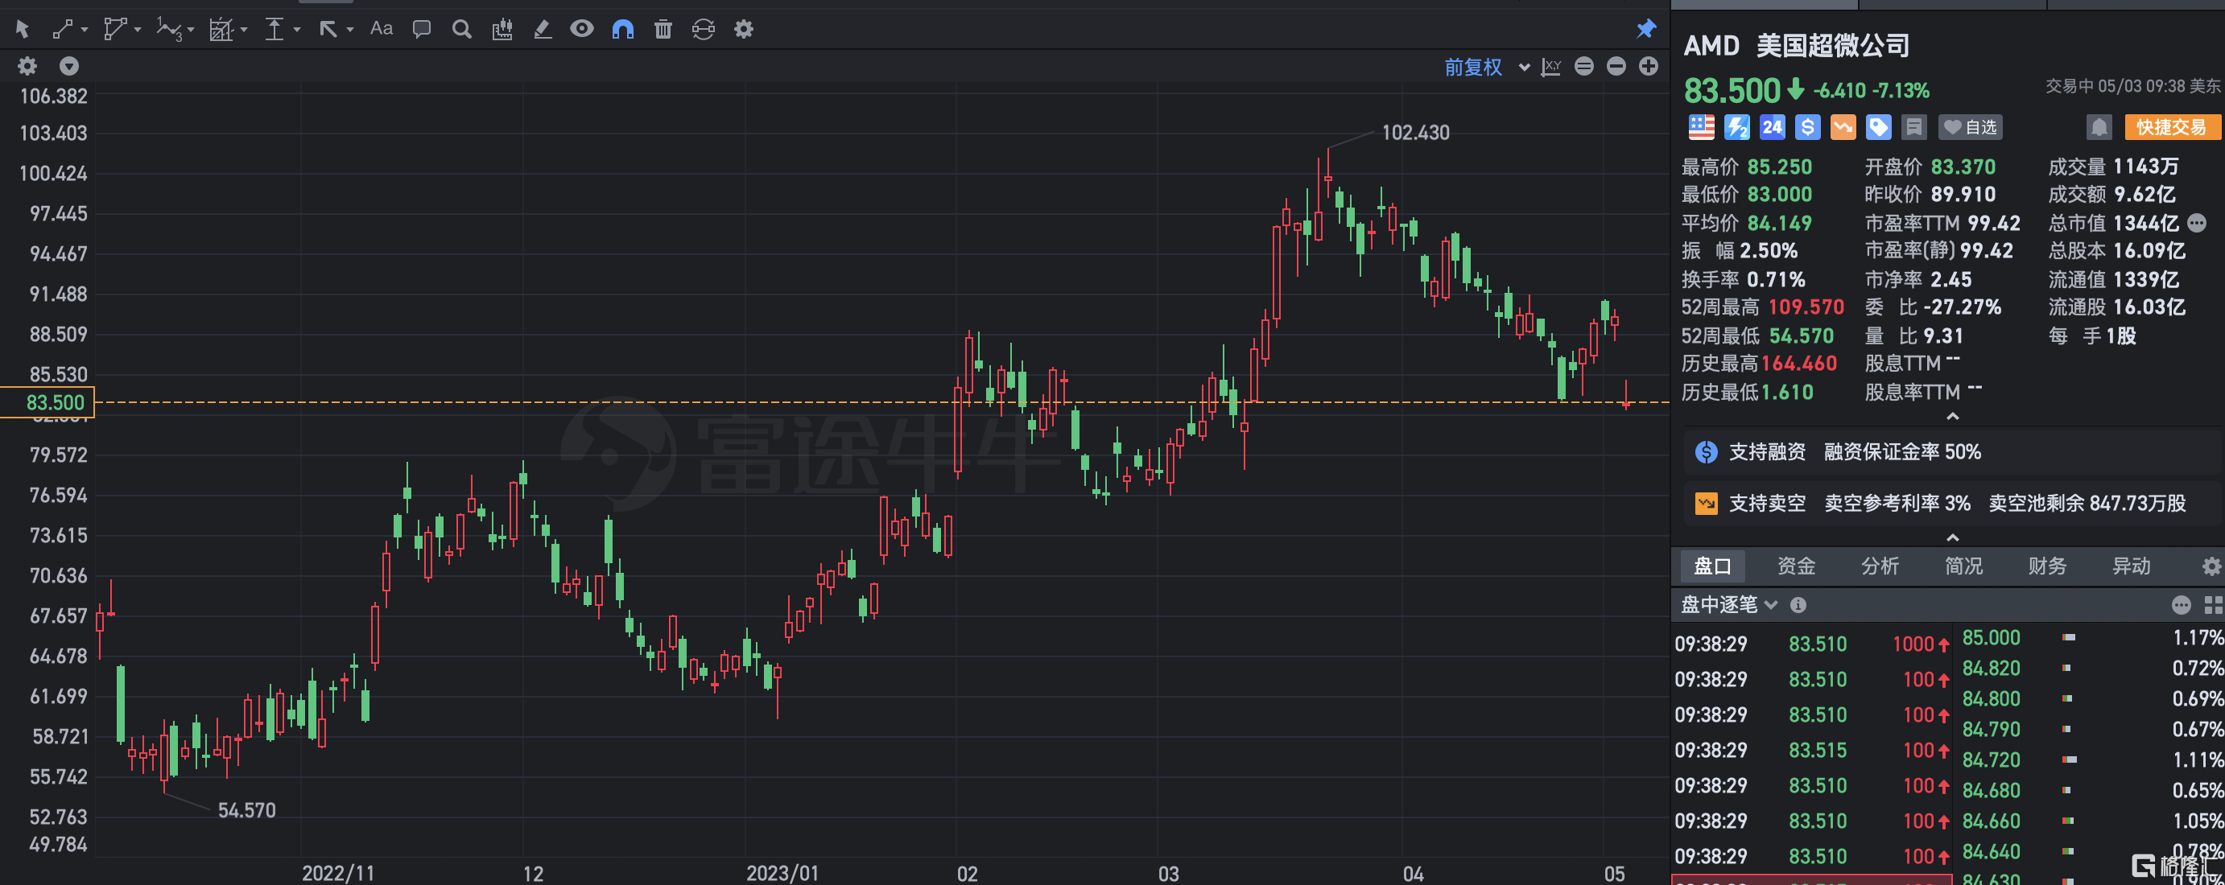Select the cursor pointer drawing tool
The height and width of the screenshot is (885, 2225).
(x=23, y=29)
